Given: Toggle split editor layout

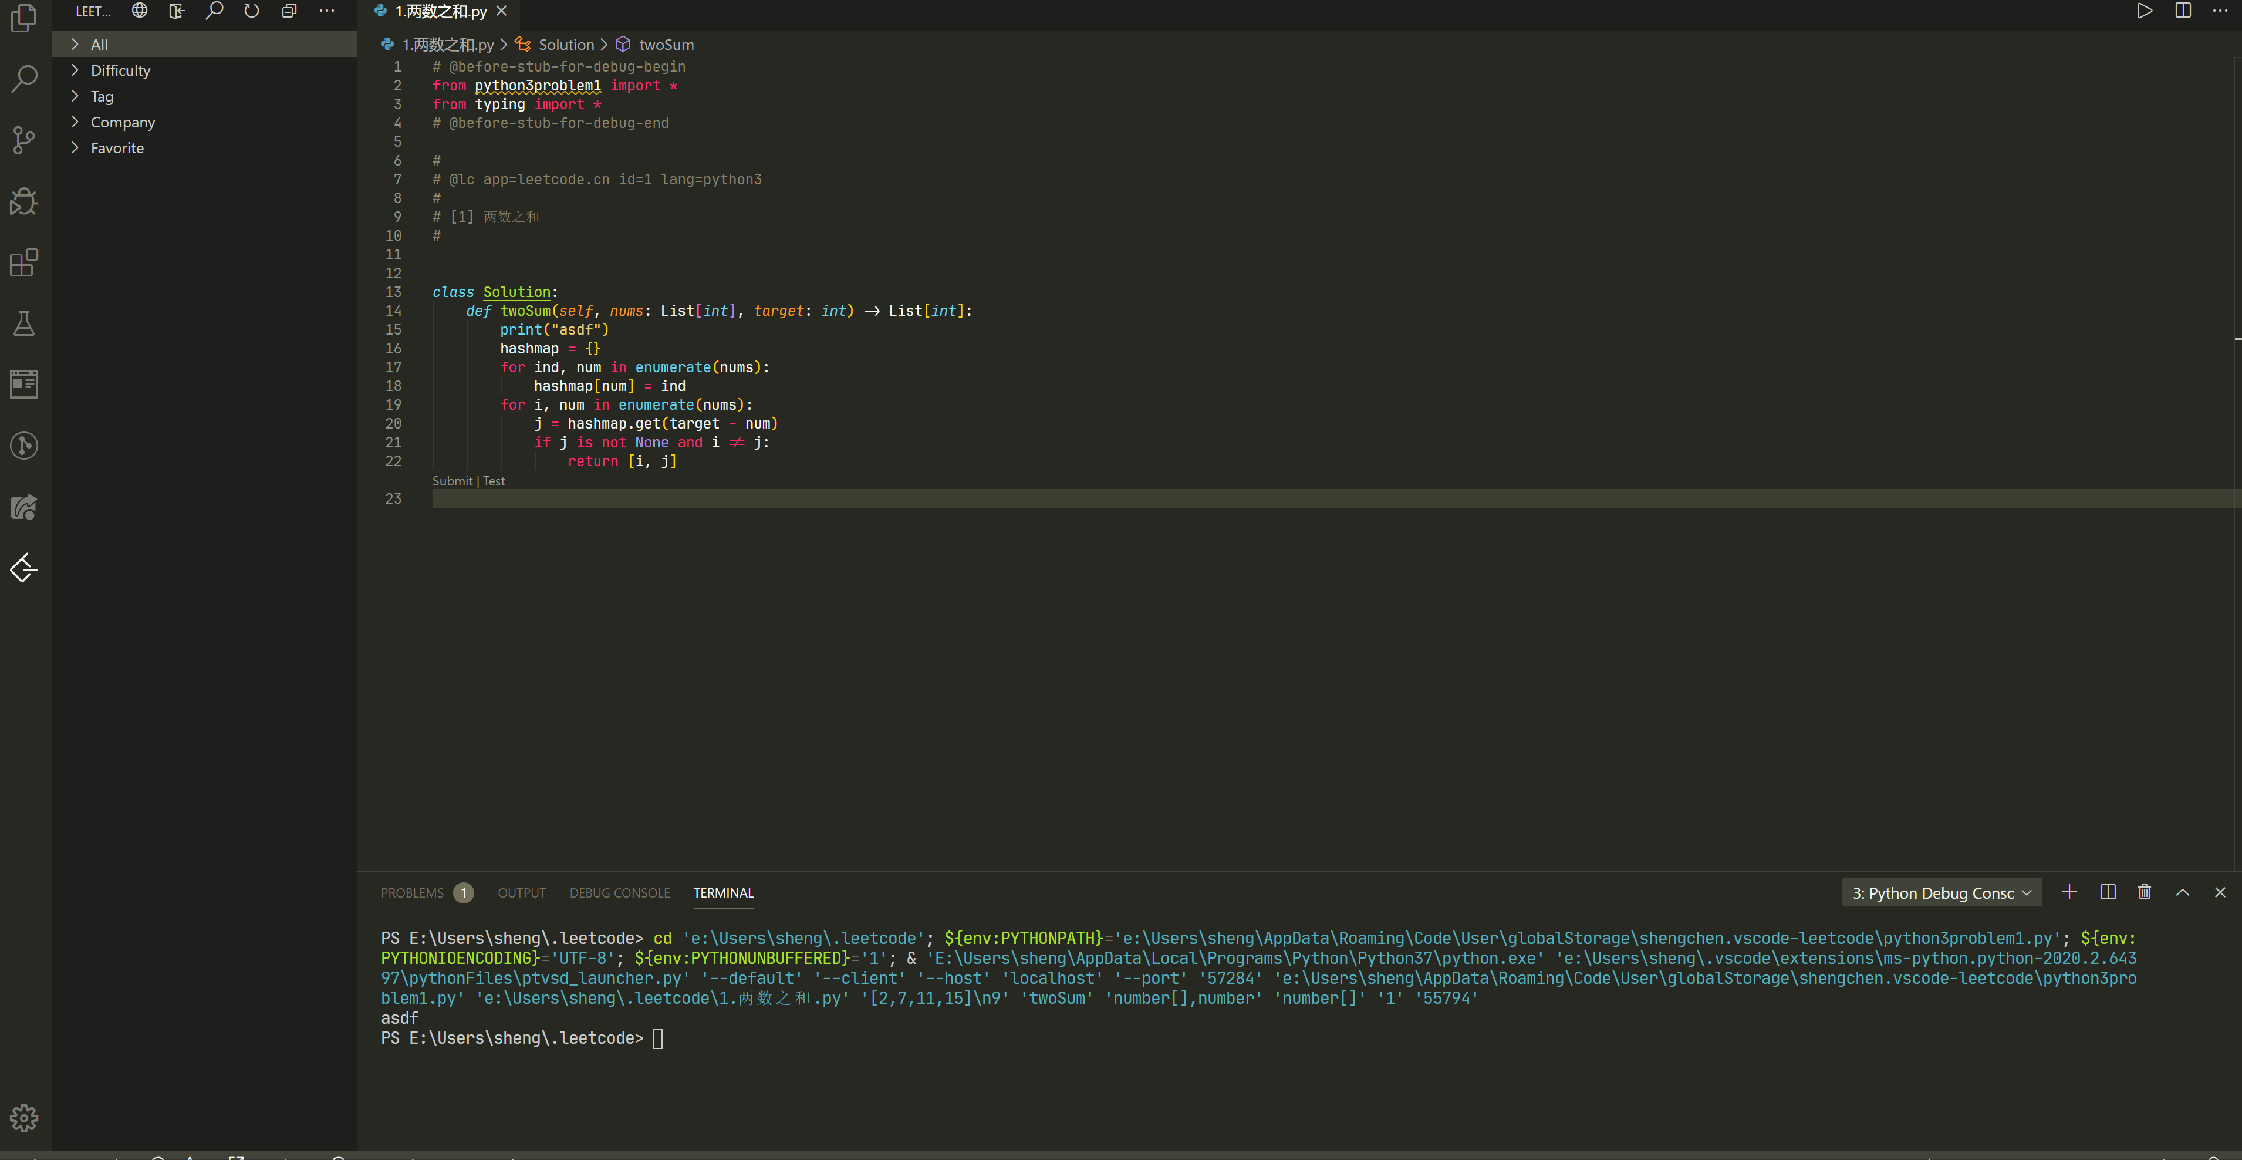Looking at the screenshot, I should (2183, 11).
